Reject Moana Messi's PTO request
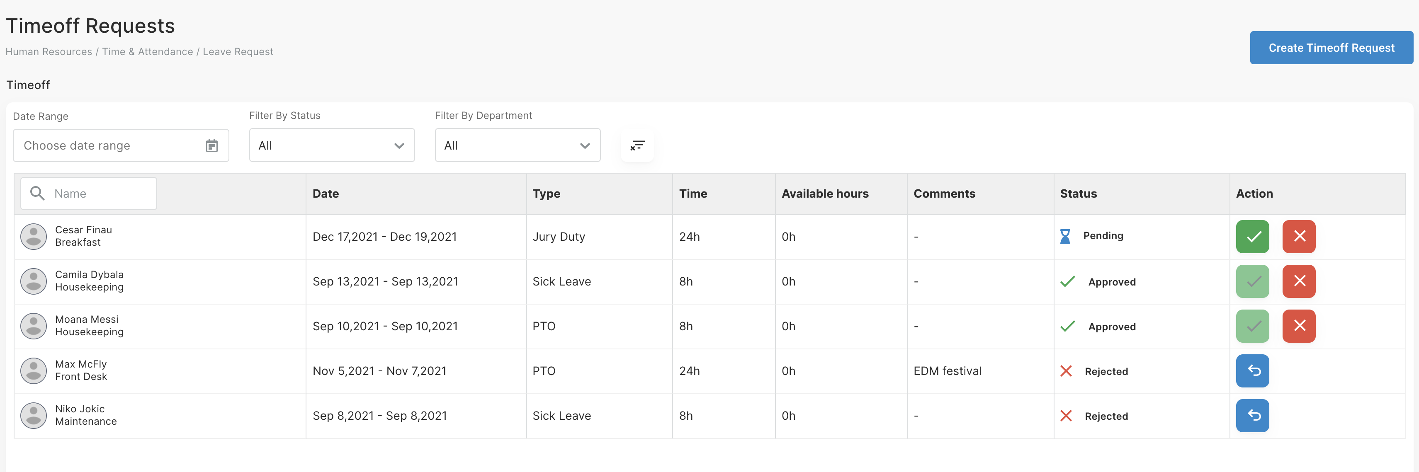This screenshot has width=1419, height=472. click(x=1298, y=326)
